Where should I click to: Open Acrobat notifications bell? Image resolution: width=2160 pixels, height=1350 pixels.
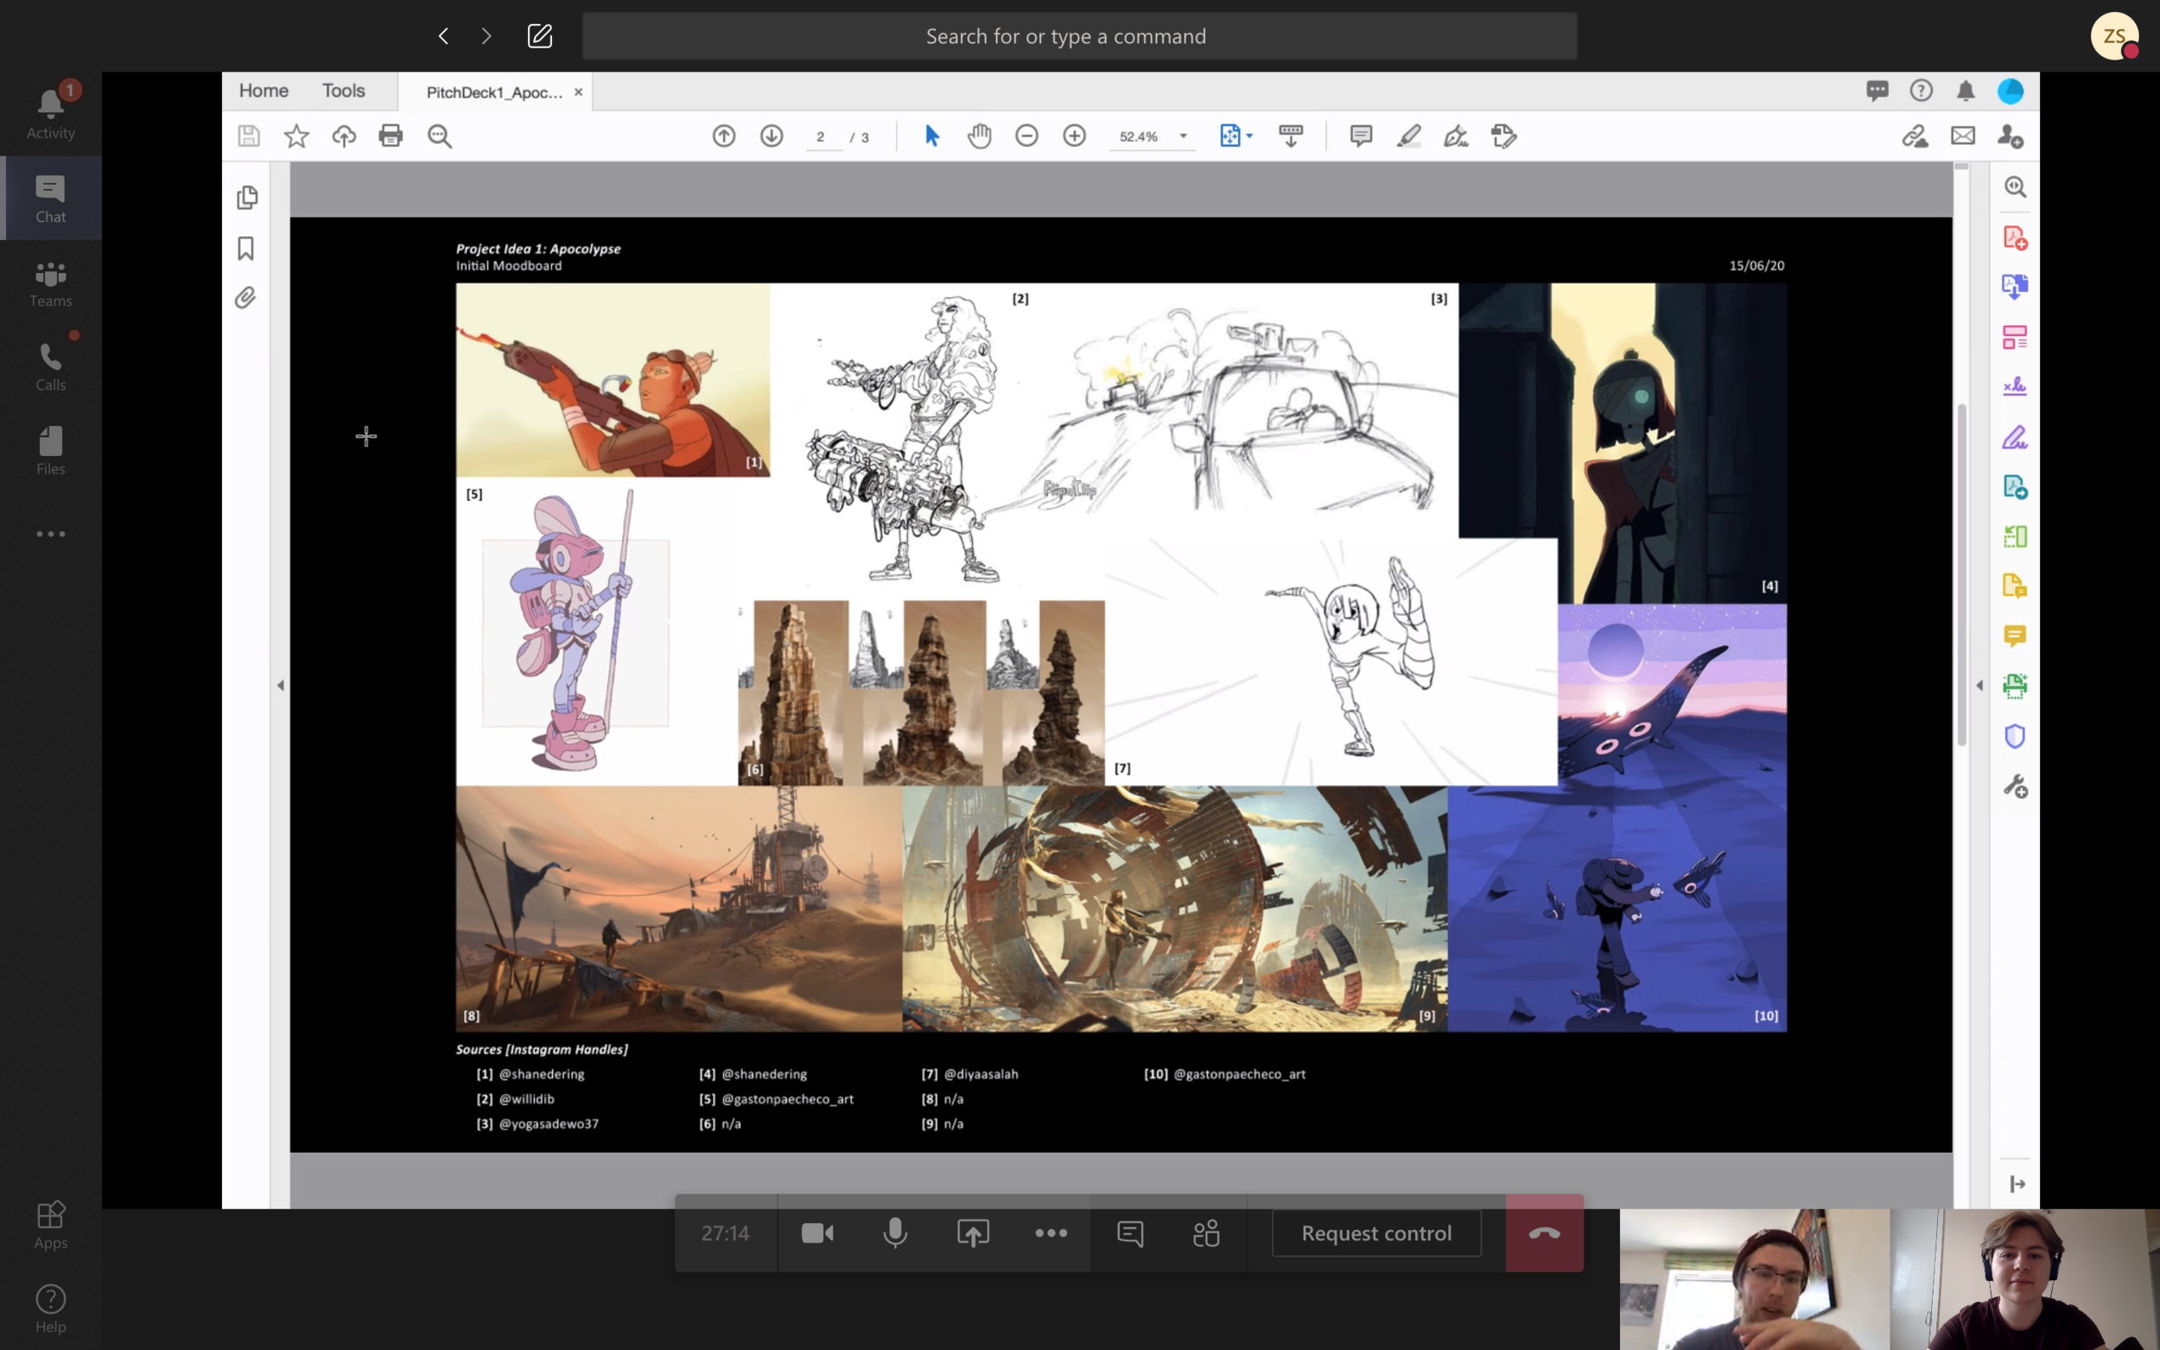(x=1966, y=91)
